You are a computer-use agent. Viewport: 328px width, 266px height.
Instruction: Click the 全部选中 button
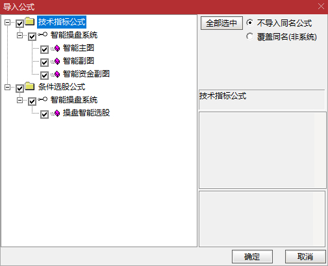[221, 23]
